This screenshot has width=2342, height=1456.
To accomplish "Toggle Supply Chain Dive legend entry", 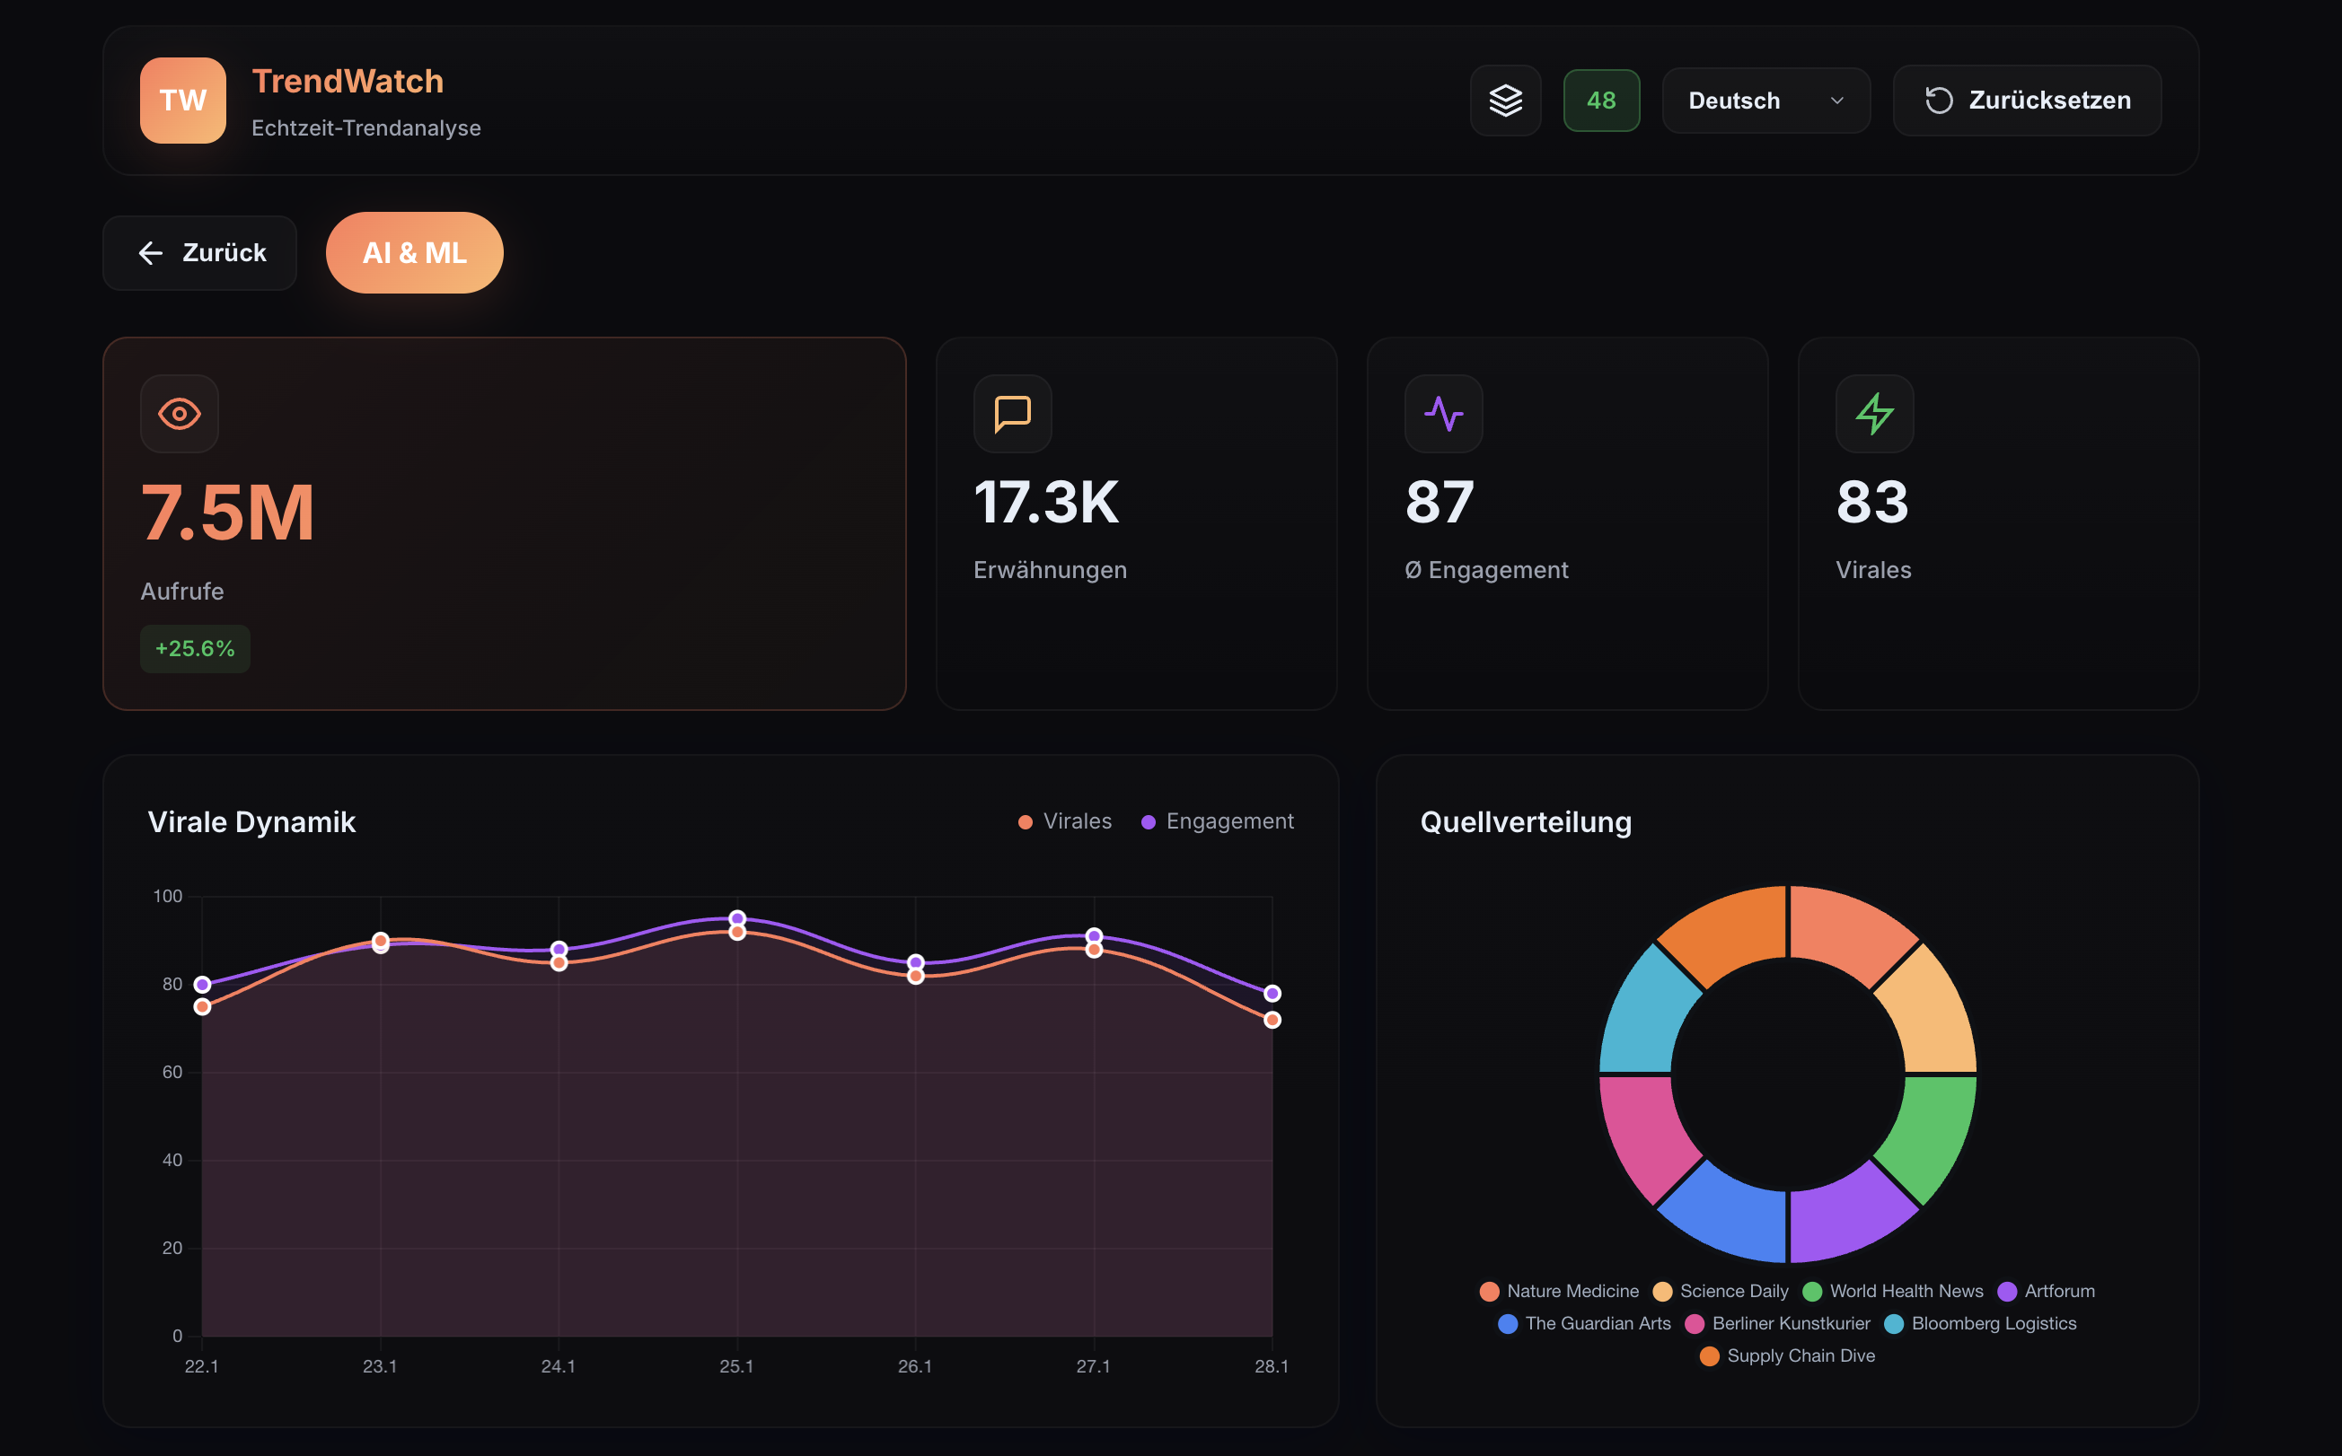I will (x=1787, y=1355).
